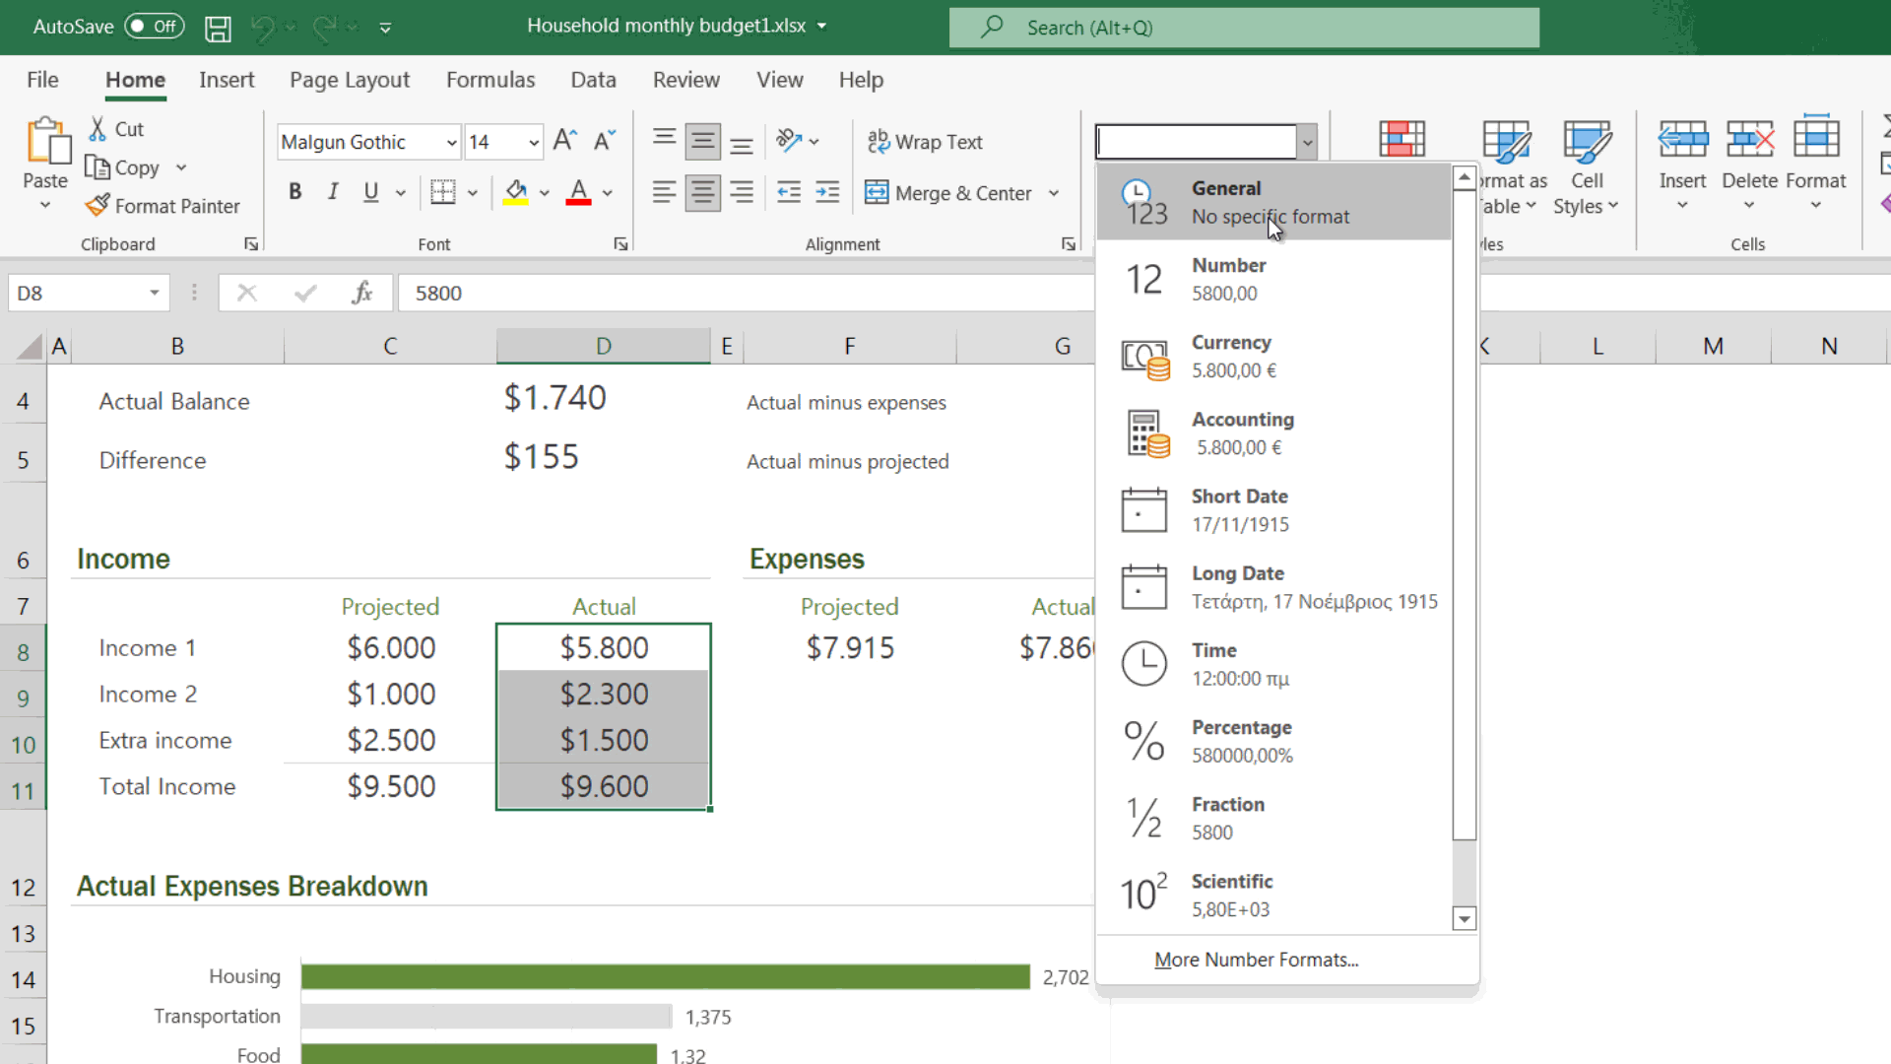The height and width of the screenshot is (1064, 1891).
Task: Open Merge & Center
Action: tap(948, 193)
